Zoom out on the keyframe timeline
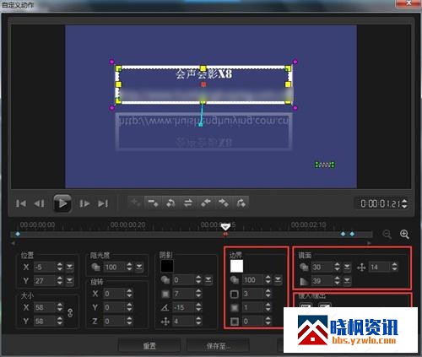Screen dimensions: 422x357 tap(387, 235)
